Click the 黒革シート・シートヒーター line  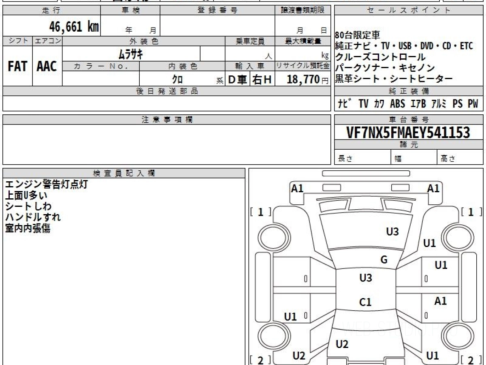394,79
